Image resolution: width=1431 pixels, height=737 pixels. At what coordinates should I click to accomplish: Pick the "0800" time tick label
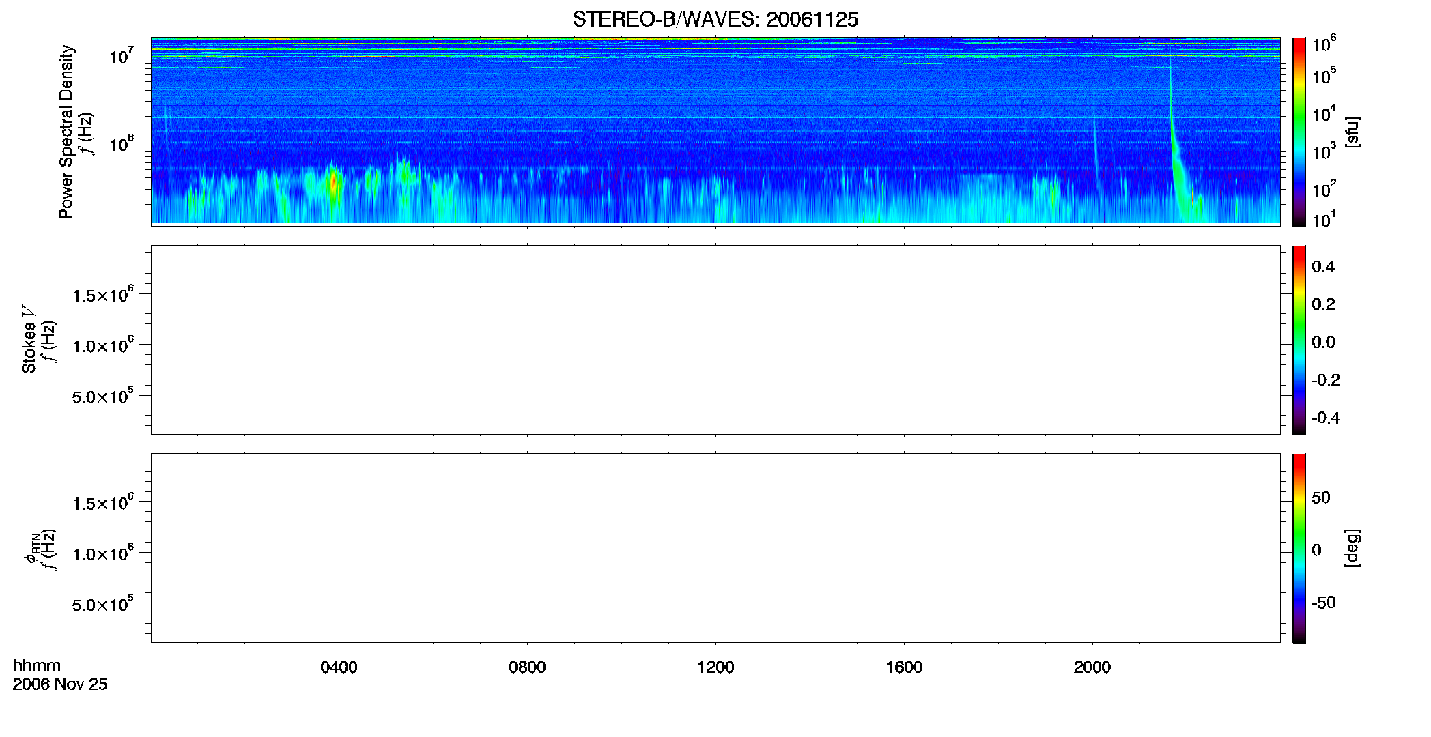click(x=527, y=667)
